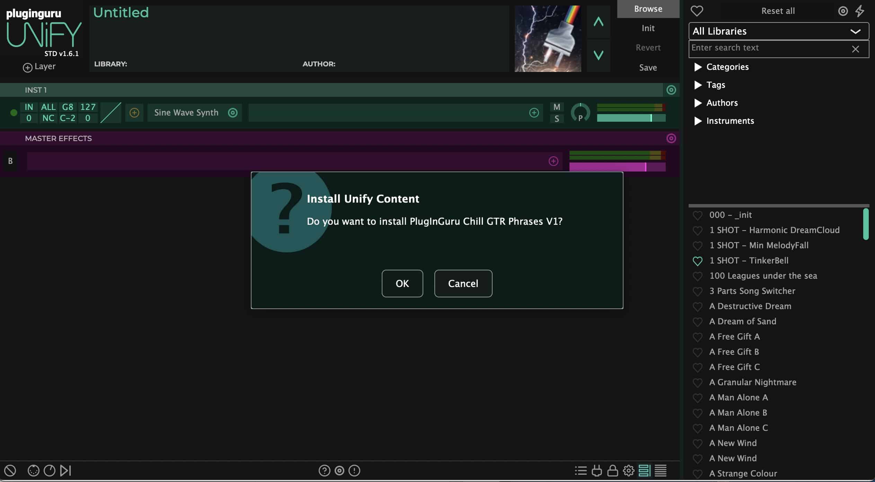Image resolution: width=875 pixels, height=482 pixels.
Task: Open Master Effects header ops circle icon
Action: tap(671, 138)
